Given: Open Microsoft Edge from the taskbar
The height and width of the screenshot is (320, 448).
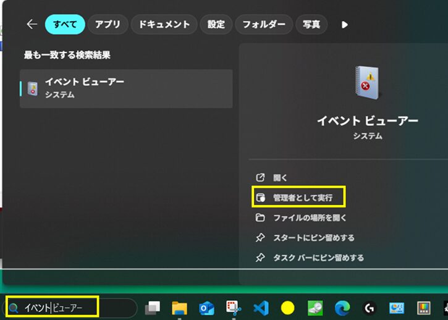Looking at the screenshot, I should pyautogui.click(x=342, y=308).
